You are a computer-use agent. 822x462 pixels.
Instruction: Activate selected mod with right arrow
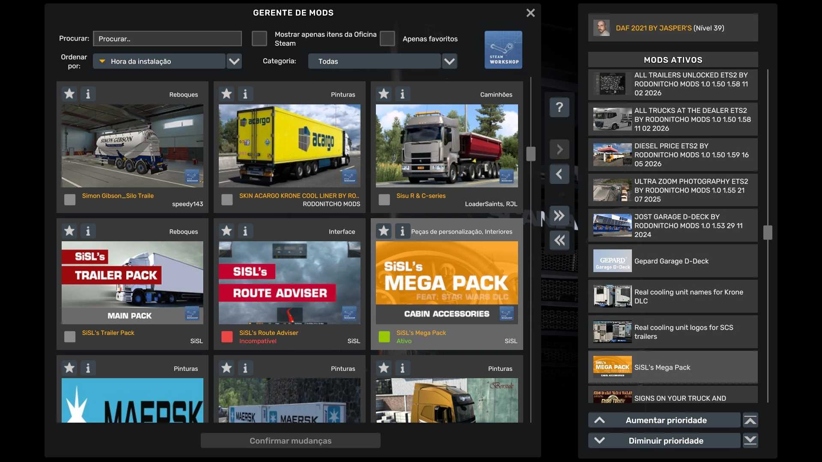[x=560, y=149]
